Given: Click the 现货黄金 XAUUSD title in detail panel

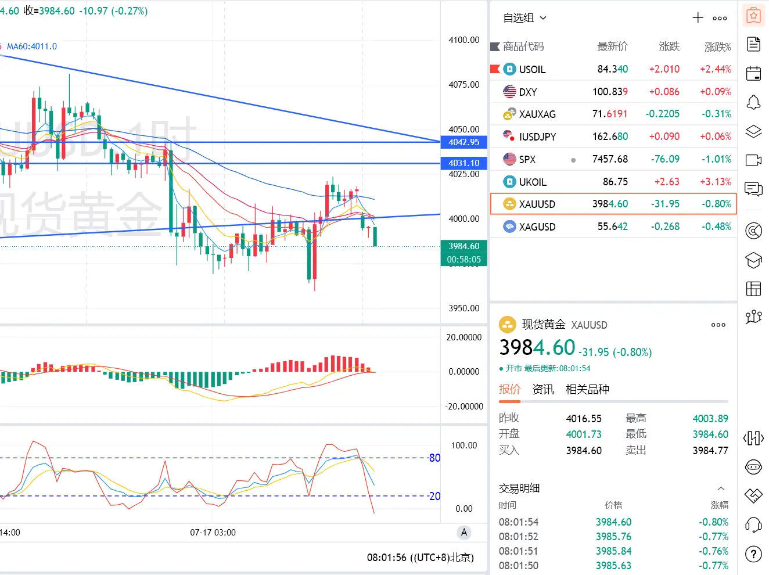Looking at the screenshot, I should (x=565, y=325).
